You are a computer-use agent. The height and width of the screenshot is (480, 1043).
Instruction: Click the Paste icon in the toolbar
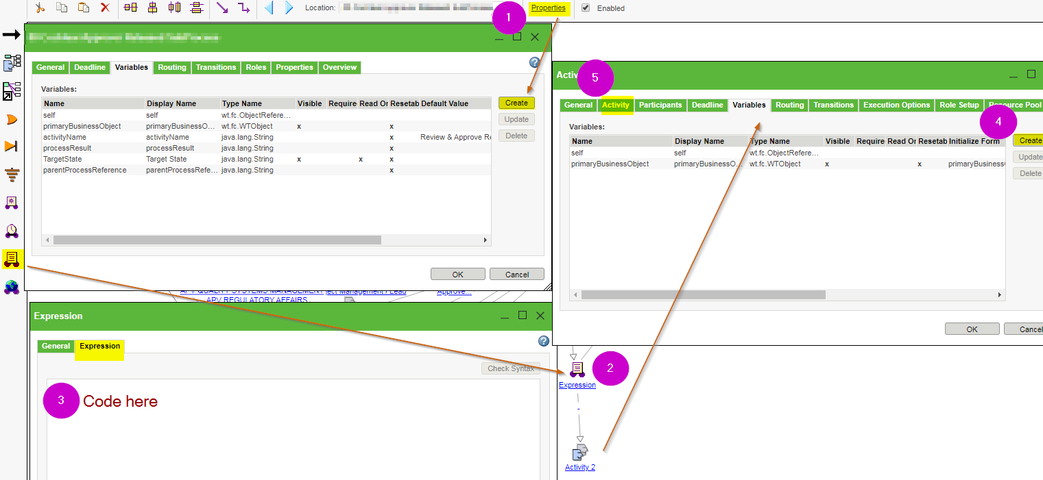pyautogui.click(x=83, y=8)
